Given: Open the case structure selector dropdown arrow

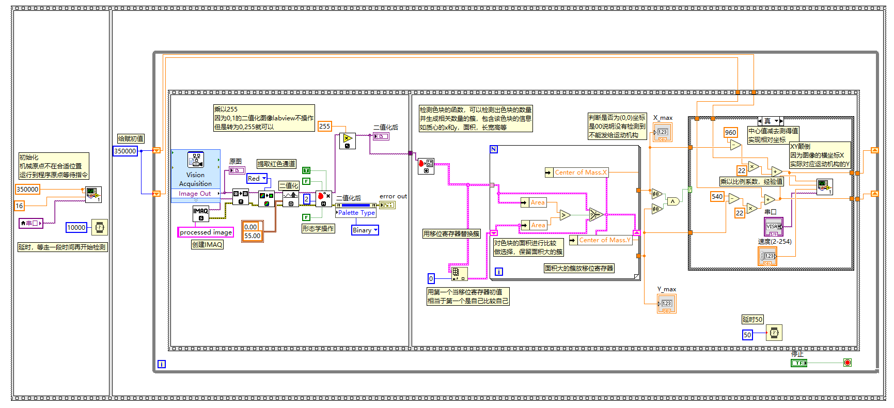Looking at the screenshot, I should [776, 121].
